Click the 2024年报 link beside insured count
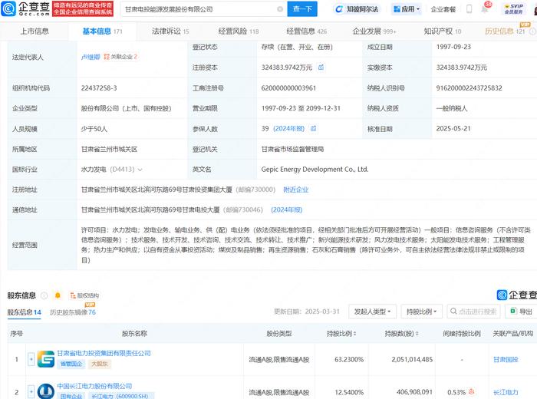Image resolution: width=537 pixels, height=399 pixels. (288, 128)
